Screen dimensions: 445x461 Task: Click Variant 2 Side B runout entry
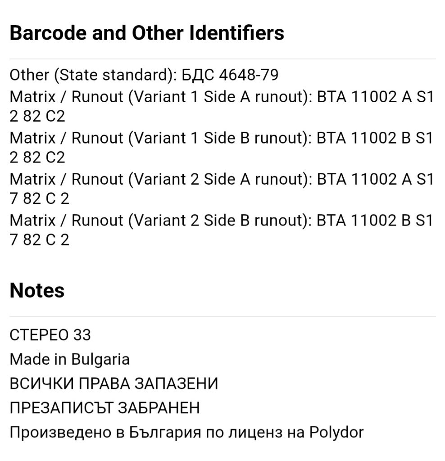point(222,230)
